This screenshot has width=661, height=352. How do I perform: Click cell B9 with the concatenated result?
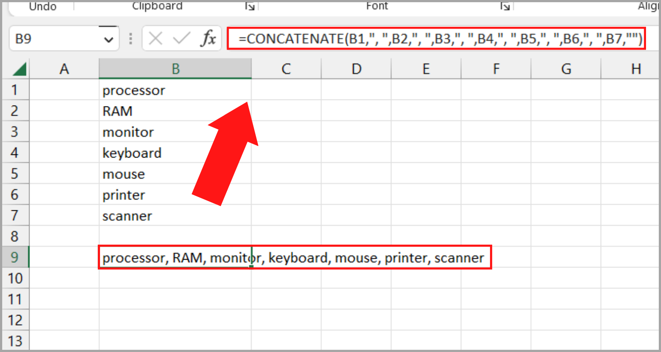click(x=175, y=258)
